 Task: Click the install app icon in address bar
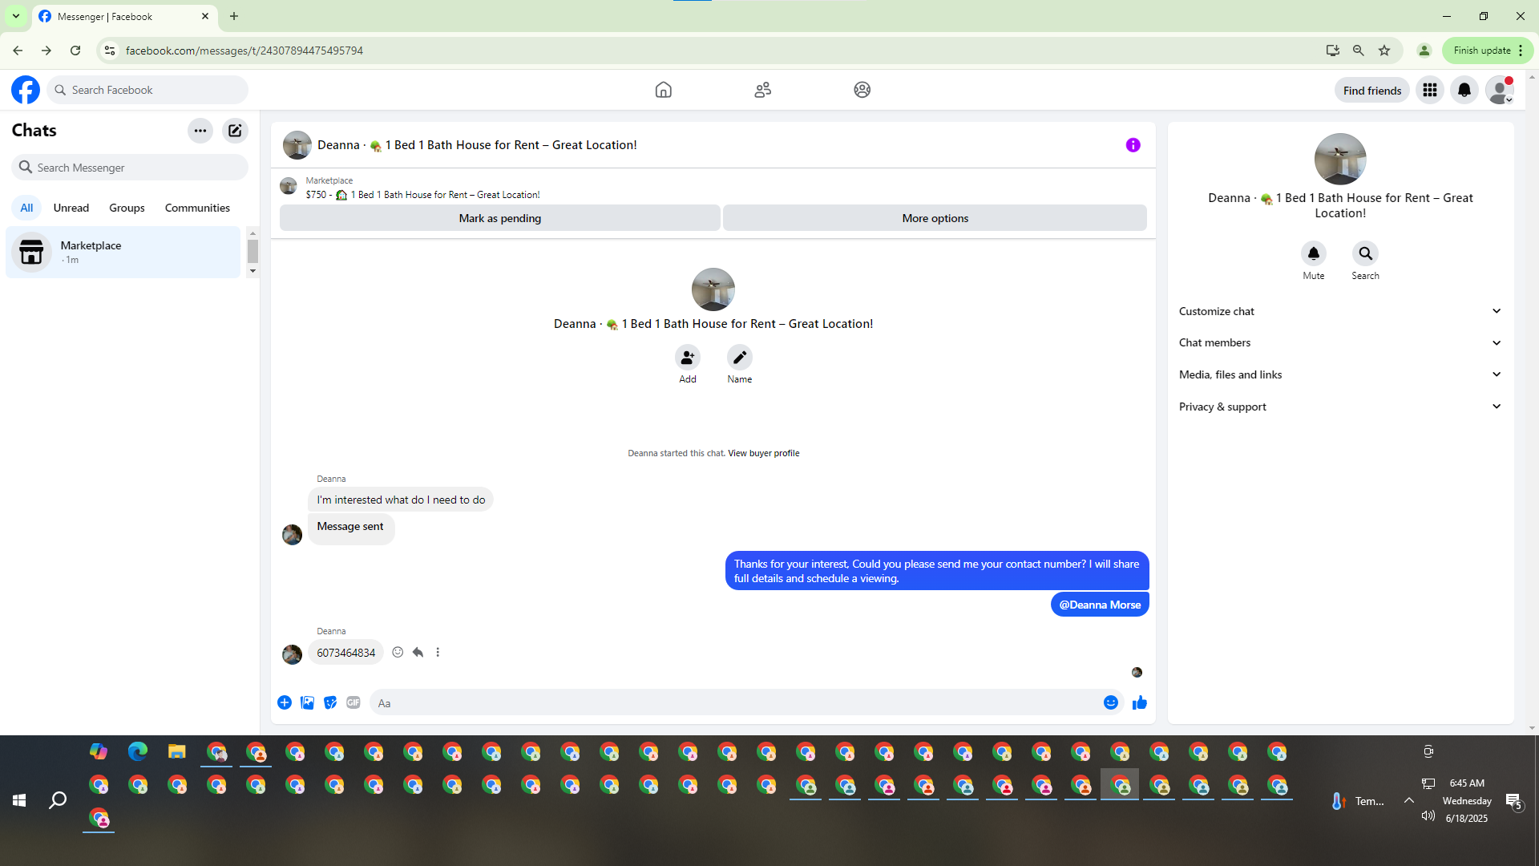point(1333,51)
